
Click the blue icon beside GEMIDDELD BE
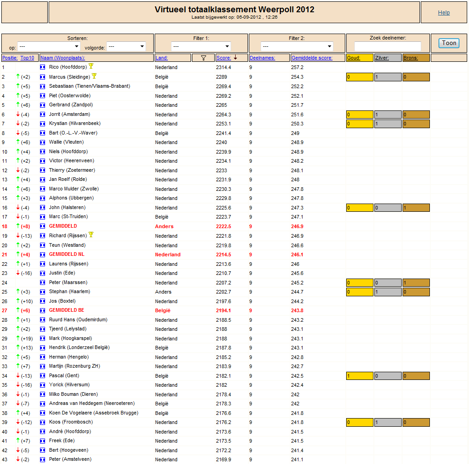(x=42, y=310)
